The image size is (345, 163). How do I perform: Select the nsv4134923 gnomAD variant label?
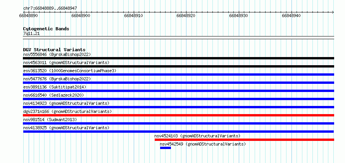point(66,103)
